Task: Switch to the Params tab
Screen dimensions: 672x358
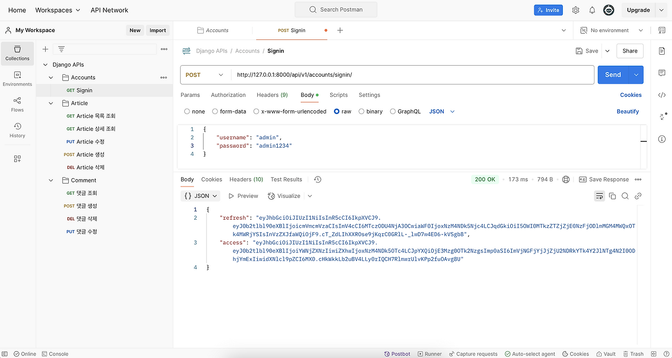Action: tap(190, 95)
